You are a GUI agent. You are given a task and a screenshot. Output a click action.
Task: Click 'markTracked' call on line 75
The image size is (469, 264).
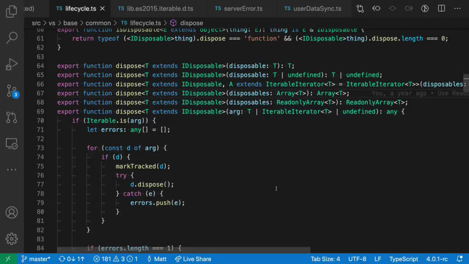point(135,166)
